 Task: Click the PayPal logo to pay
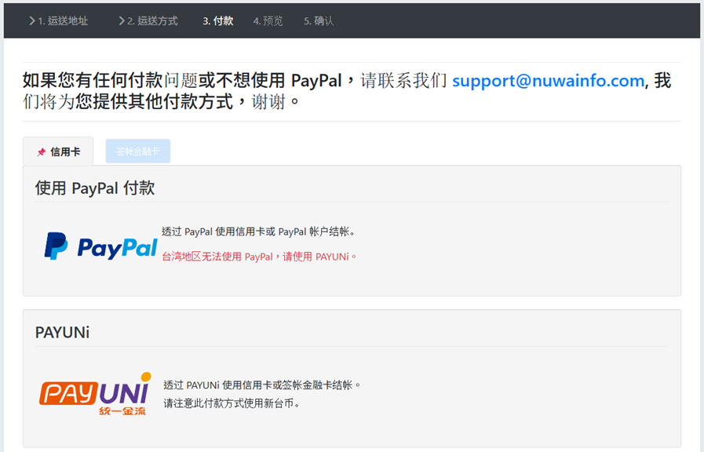[101, 246]
